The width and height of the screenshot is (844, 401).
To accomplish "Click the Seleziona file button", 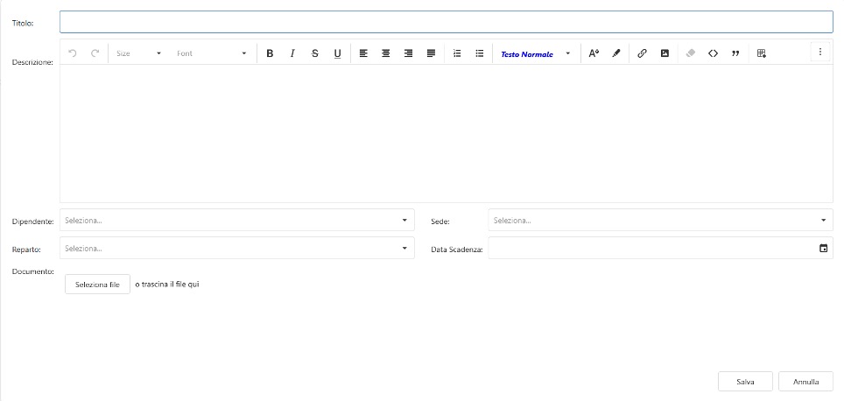I will (x=97, y=285).
